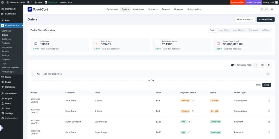Image resolution: width=279 pixels, height=139 pixels.
Task: Click print icon for order #7529040
Action: coord(269,132)
